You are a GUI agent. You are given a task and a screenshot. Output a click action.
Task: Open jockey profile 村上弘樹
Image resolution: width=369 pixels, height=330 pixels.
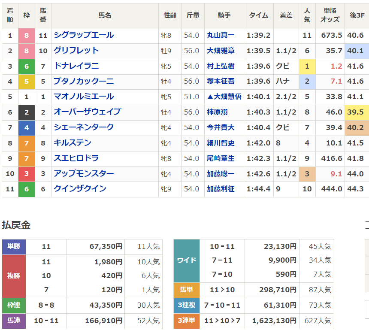(x=221, y=66)
